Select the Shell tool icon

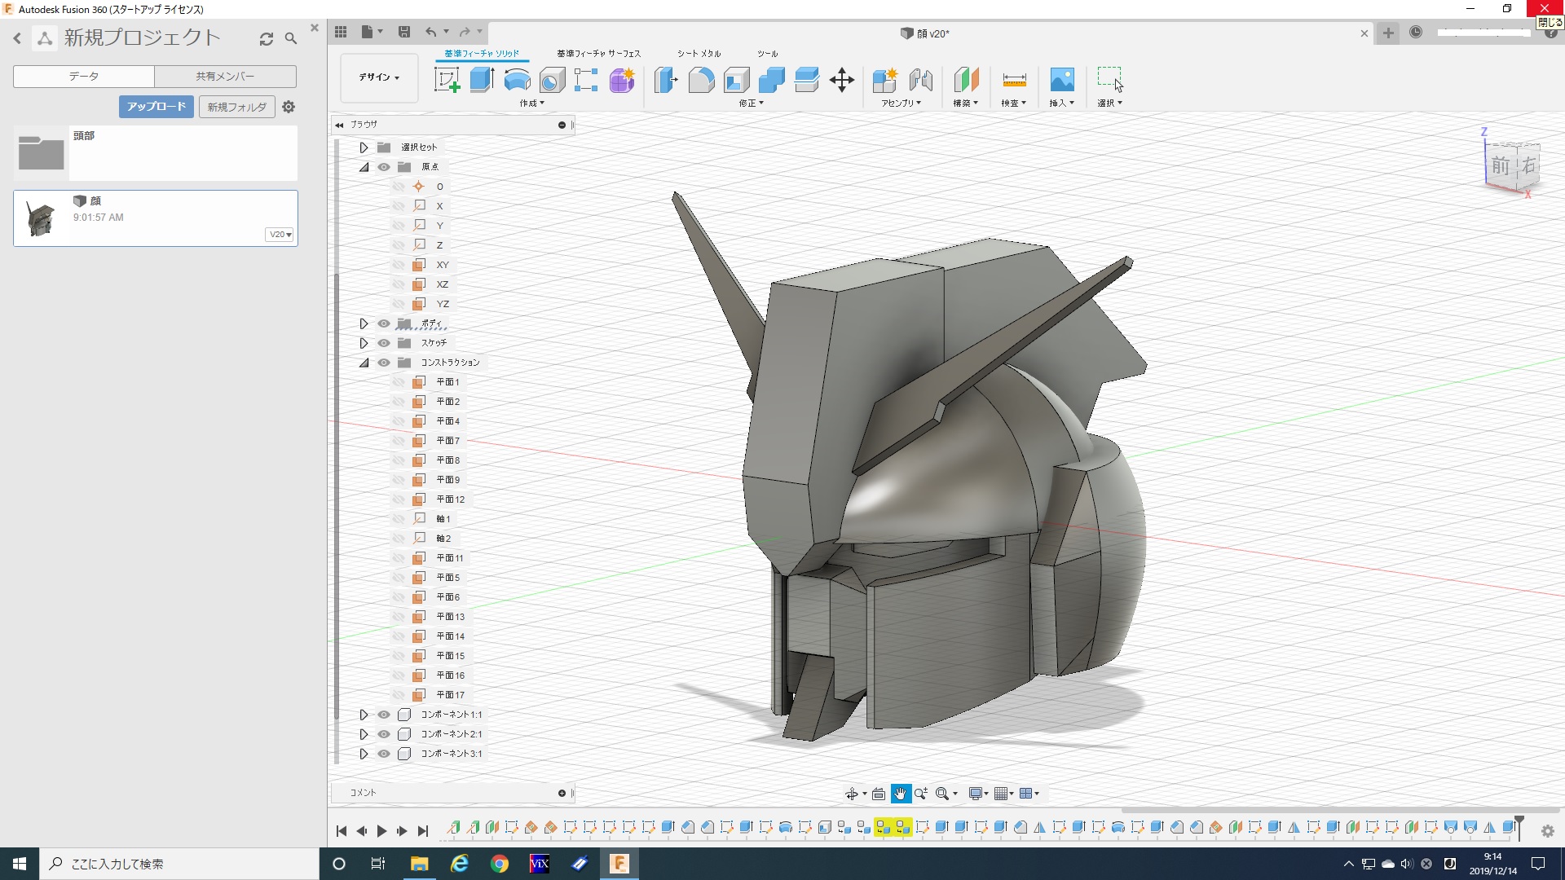coord(736,80)
